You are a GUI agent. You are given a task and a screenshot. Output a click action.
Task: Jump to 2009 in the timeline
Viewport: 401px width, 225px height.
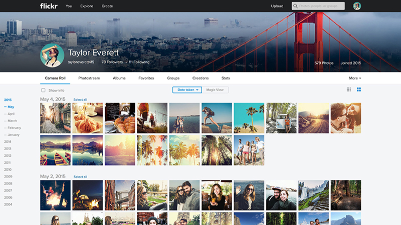(8, 176)
